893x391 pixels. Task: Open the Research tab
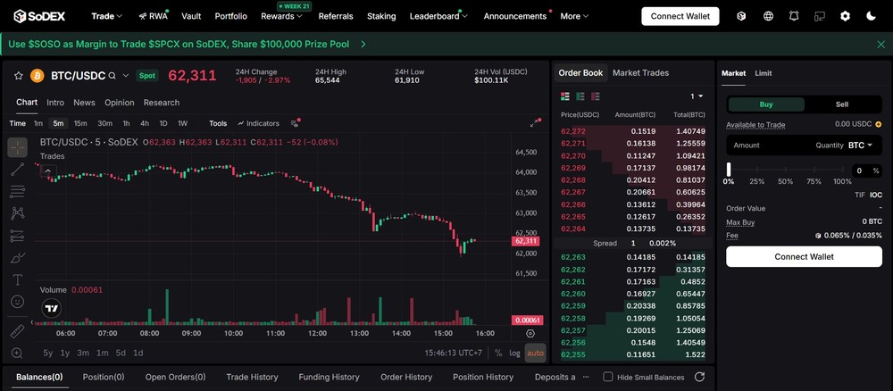click(x=161, y=103)
